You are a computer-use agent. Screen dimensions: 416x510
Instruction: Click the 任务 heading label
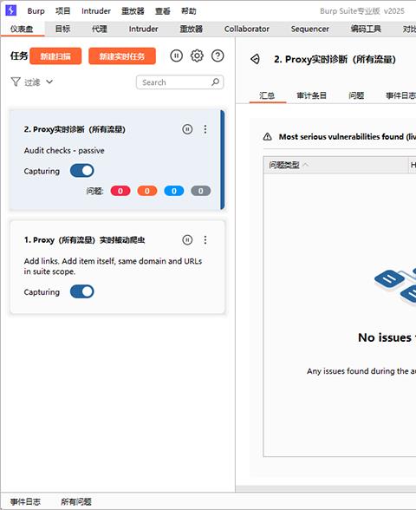19,56
